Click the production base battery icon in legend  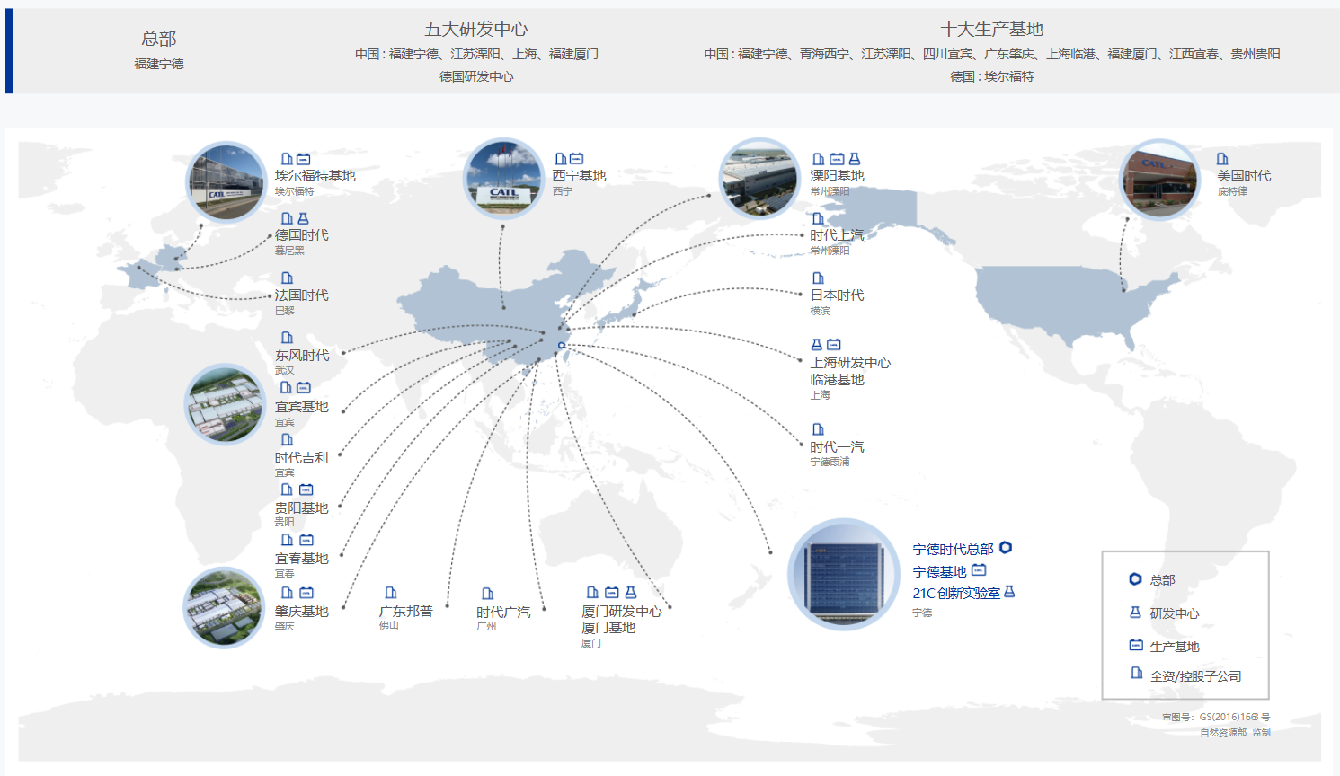point(1136,645)
